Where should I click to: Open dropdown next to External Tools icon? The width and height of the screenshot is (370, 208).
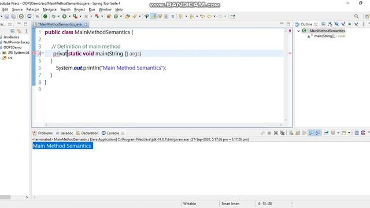(x=80, y=16)
